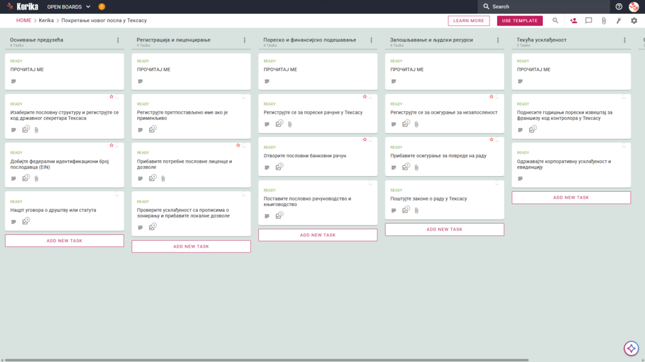This screenshot has width=645, height=362.
Task: Click the LEARN MORE button
Action: click(x=469, y=21)
